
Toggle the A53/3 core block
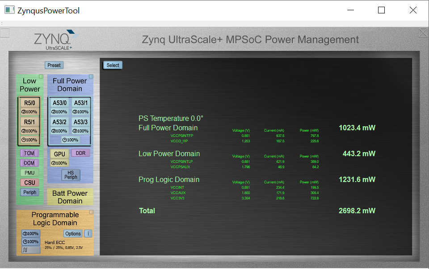[81, 122]
